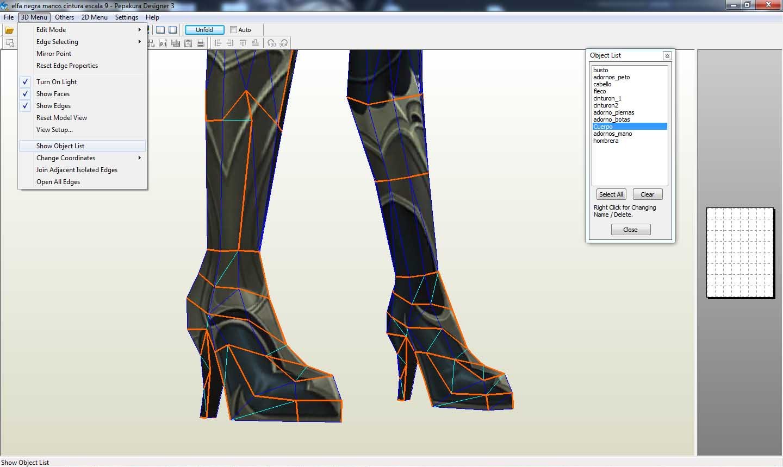The height and width of the screenshot is (467, 783).
Task: Click the align right icon
Action: point(230,43)
